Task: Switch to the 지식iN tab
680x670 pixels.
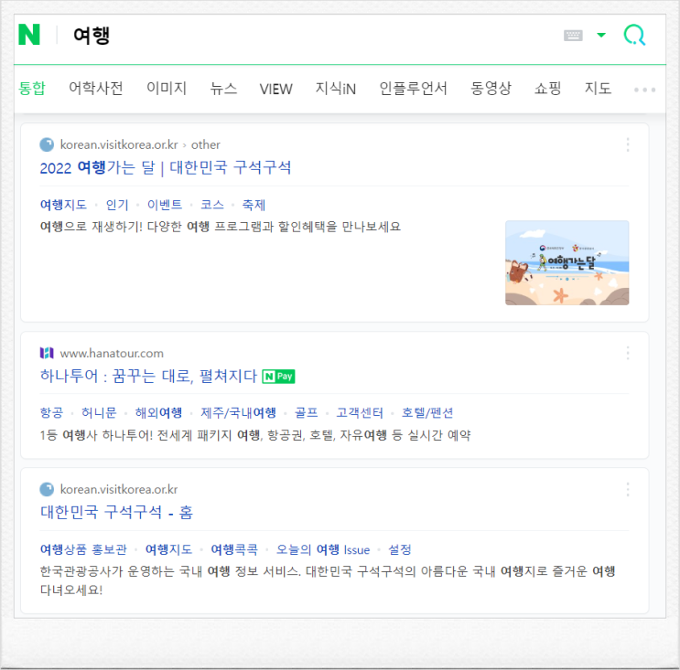Action: coord(335,89)
